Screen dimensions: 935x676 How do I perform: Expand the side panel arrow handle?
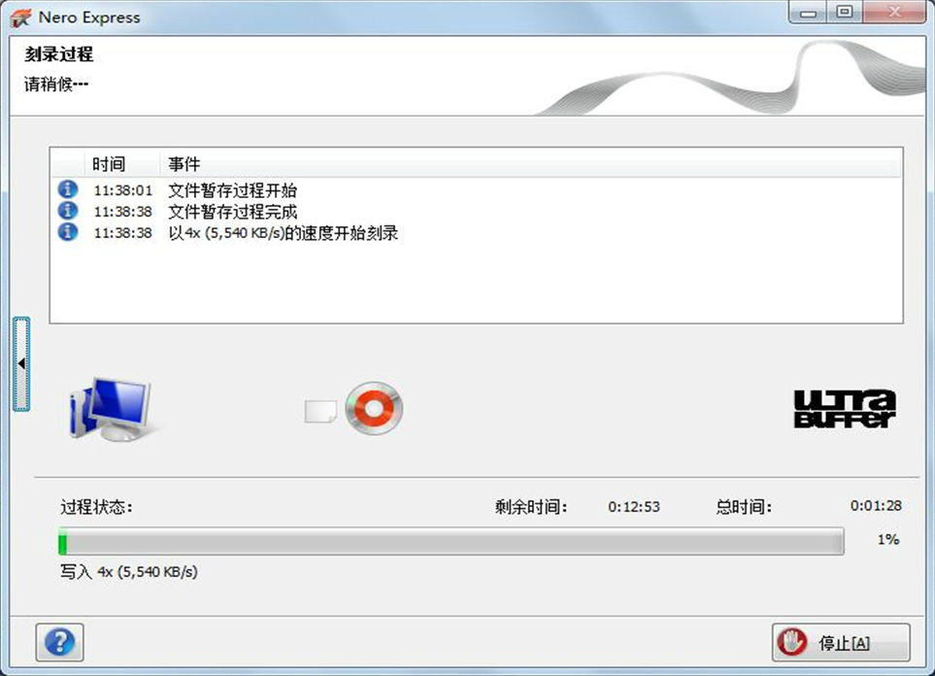[x=21, y=363]
